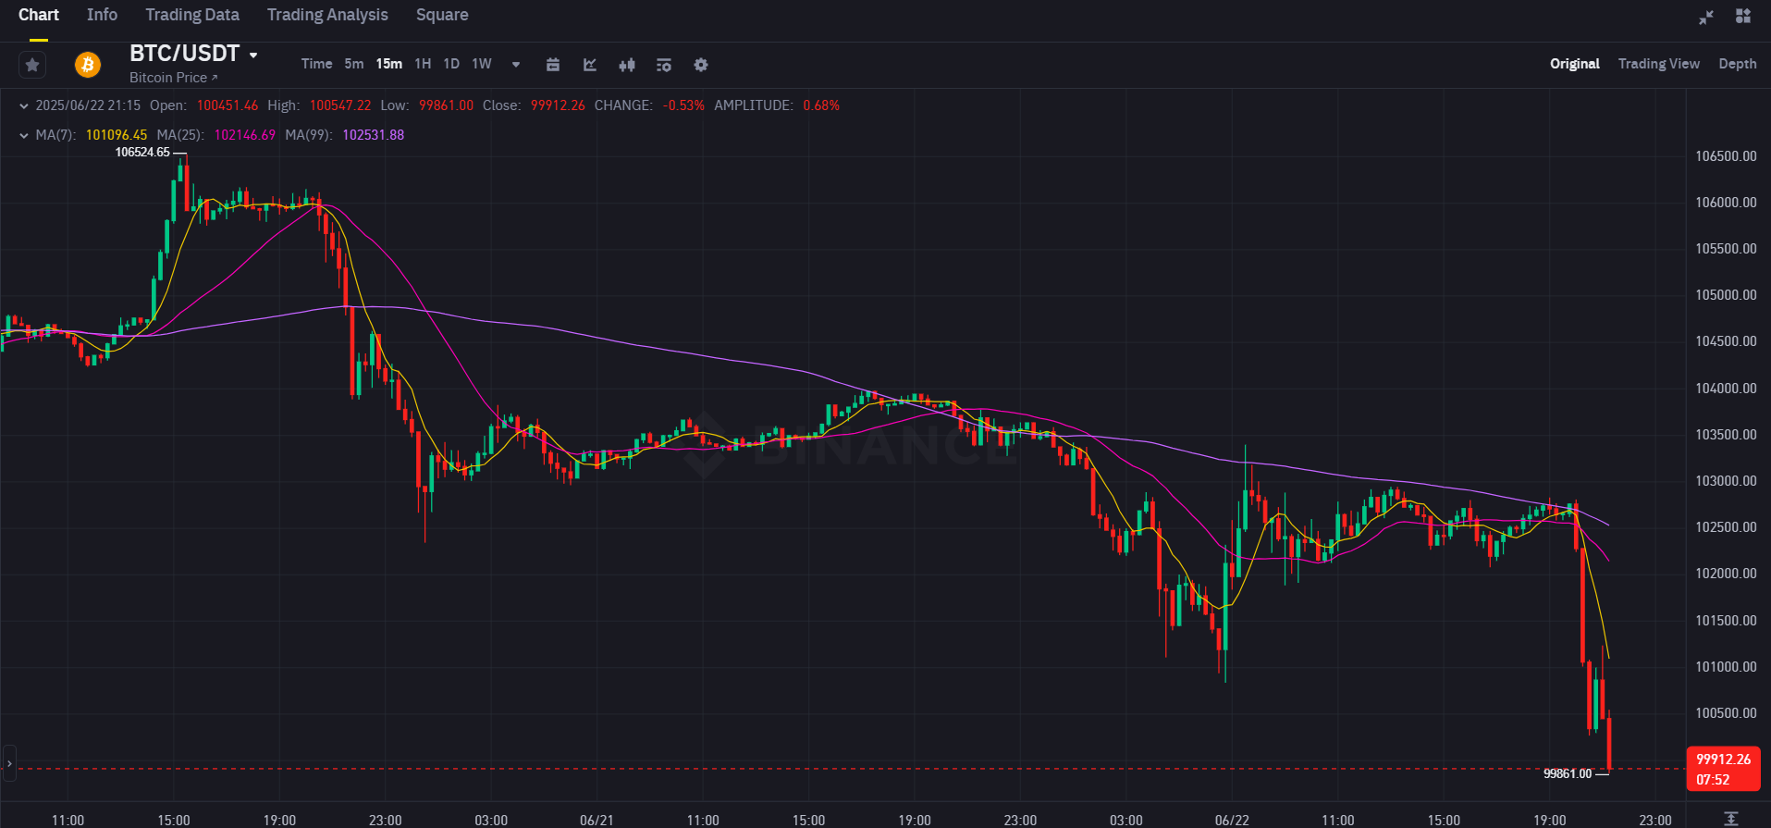Switch the chart interval to 5m
Image resolution: width=1771 pixels, height=828 pixels.
353,64
